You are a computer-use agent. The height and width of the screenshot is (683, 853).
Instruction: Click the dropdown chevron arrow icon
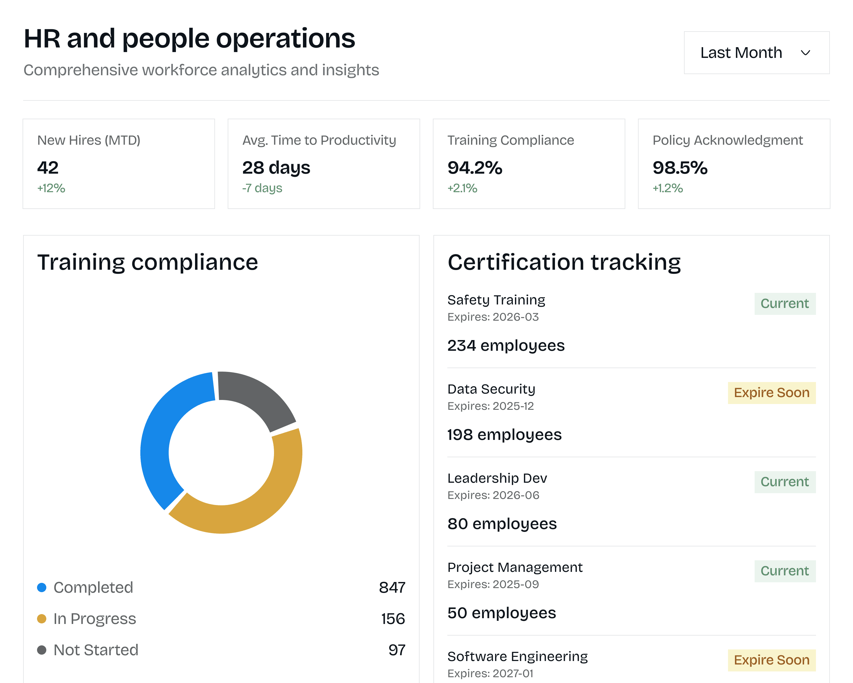pyautogui.click(x=805, y=53)
